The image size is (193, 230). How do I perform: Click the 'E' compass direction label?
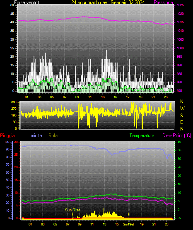click(181, 122)
